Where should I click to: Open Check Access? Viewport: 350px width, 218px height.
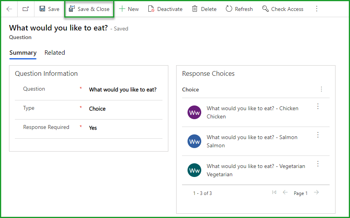[283, 9]
